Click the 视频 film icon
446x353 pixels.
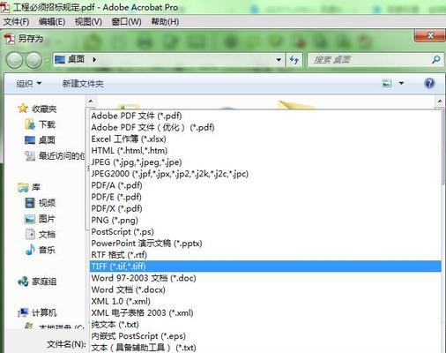[x=30, y=203]
